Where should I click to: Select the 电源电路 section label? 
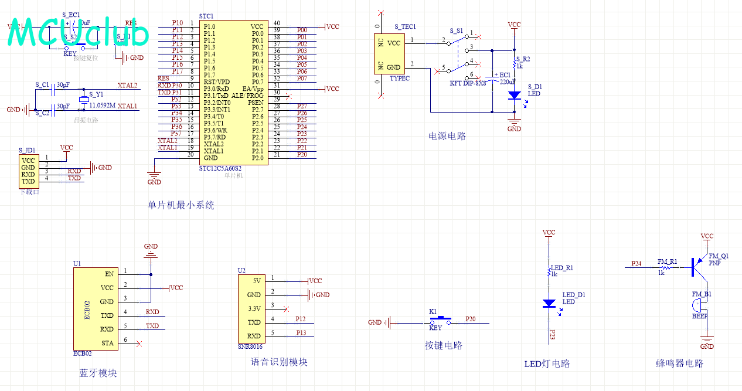click(x=447, y=136)
